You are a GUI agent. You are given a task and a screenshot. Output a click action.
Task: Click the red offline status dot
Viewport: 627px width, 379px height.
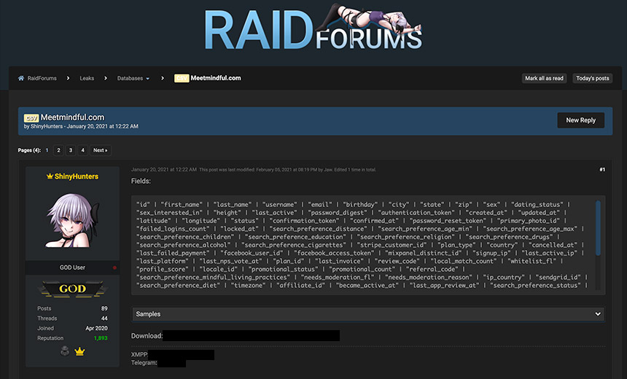click(x=114, y=268)
